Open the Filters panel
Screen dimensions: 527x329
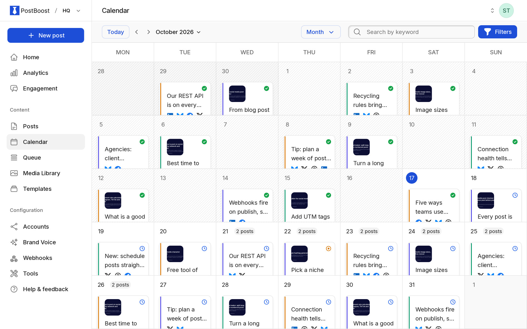[497, 32]
